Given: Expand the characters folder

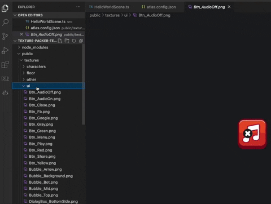Looking at the screenshot, I should 49,66.
